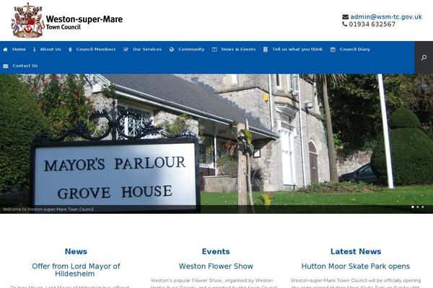The image size is (433, 288).
Task: Click the Weston-super-Mare Town Council title
Action: tap(84, 22)
